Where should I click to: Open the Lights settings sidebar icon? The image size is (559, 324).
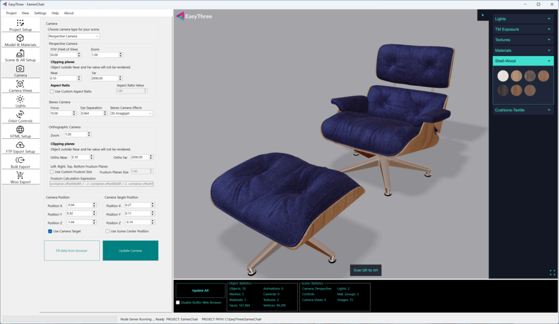pyautogui.click(x=20, y=99)
